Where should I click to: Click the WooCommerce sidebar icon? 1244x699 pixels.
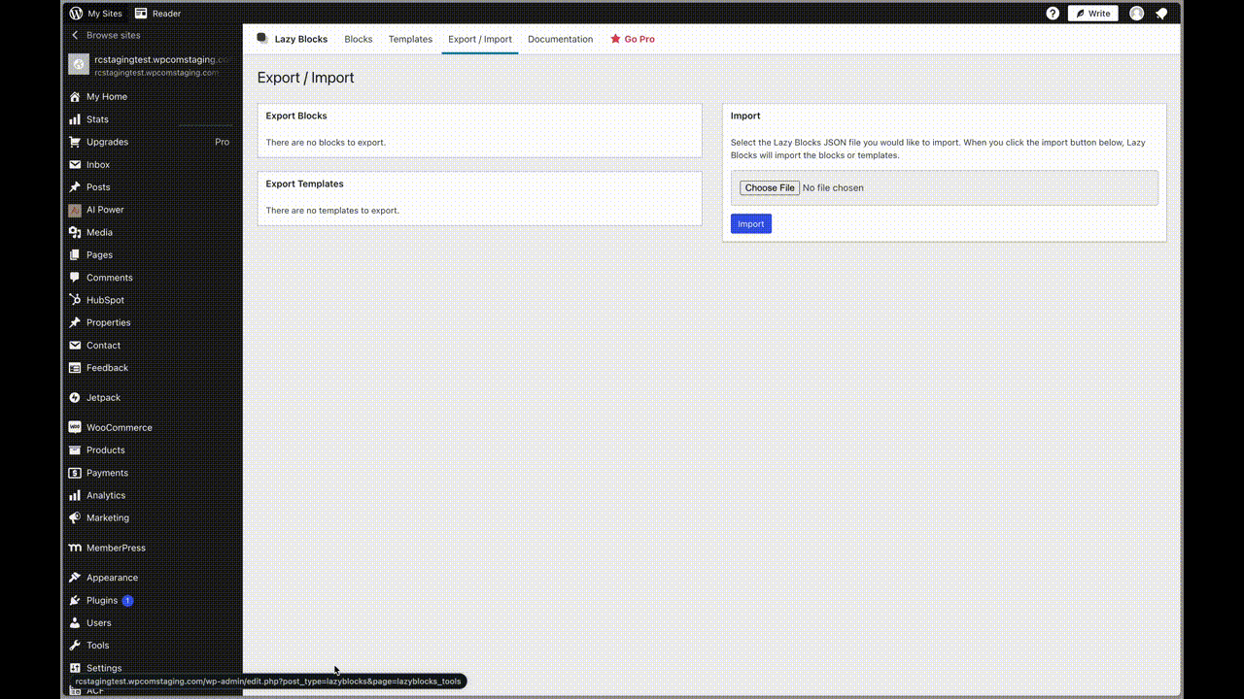[75, 427]
